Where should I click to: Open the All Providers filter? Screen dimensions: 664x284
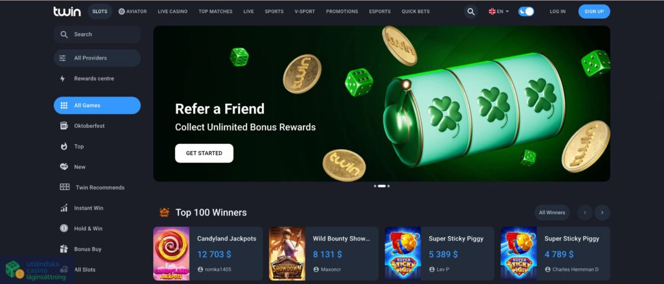coord(97,58)
